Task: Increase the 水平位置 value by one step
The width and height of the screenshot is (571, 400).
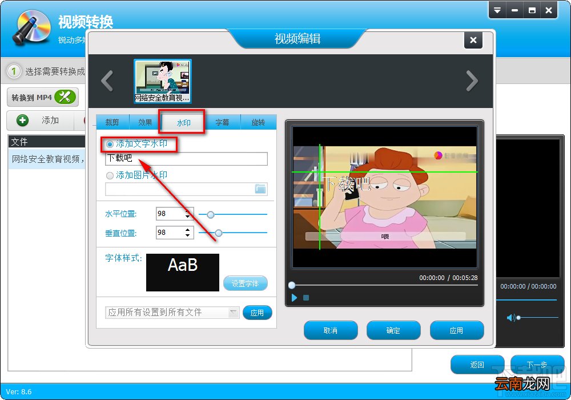Action: 187,211
